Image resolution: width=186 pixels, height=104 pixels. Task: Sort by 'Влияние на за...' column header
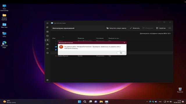(x=114, y=38)
